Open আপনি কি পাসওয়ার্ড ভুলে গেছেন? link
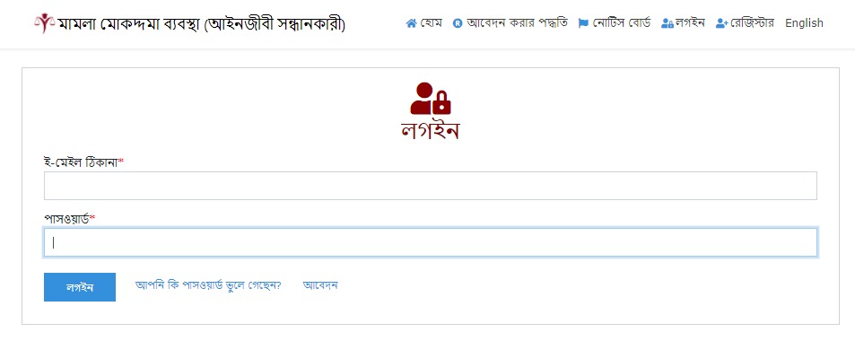Image resolution: width=855 pixels, height=341 pixels. click(208, 285)
